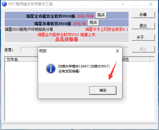Click the status bar at the window bottom

[x=79, y=126]
